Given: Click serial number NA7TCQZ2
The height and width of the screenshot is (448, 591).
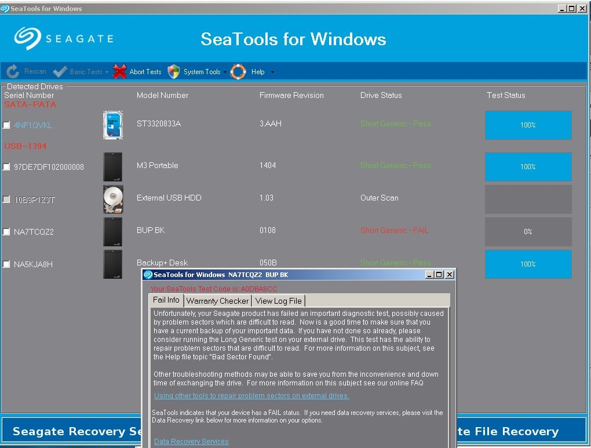Looking at the screenshot, I should click(x=34, y=232).
